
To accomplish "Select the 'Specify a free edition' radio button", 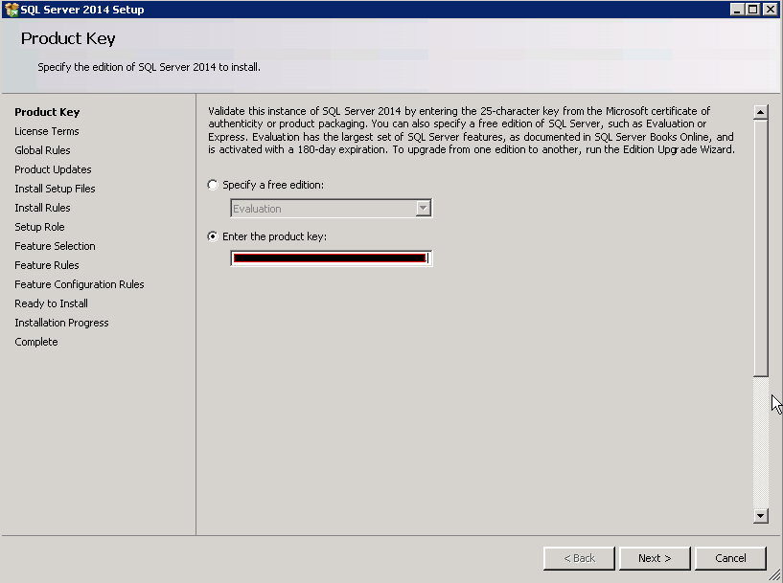I will [x=213, y=185].
